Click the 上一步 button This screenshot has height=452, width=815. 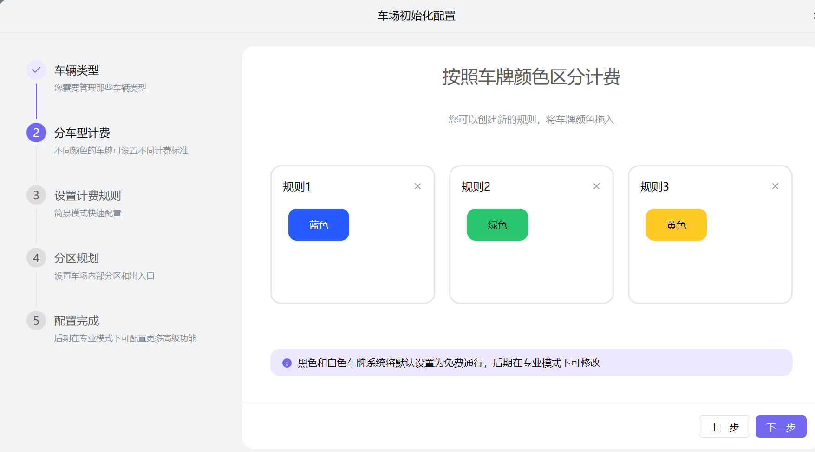[x=724, y=427]
